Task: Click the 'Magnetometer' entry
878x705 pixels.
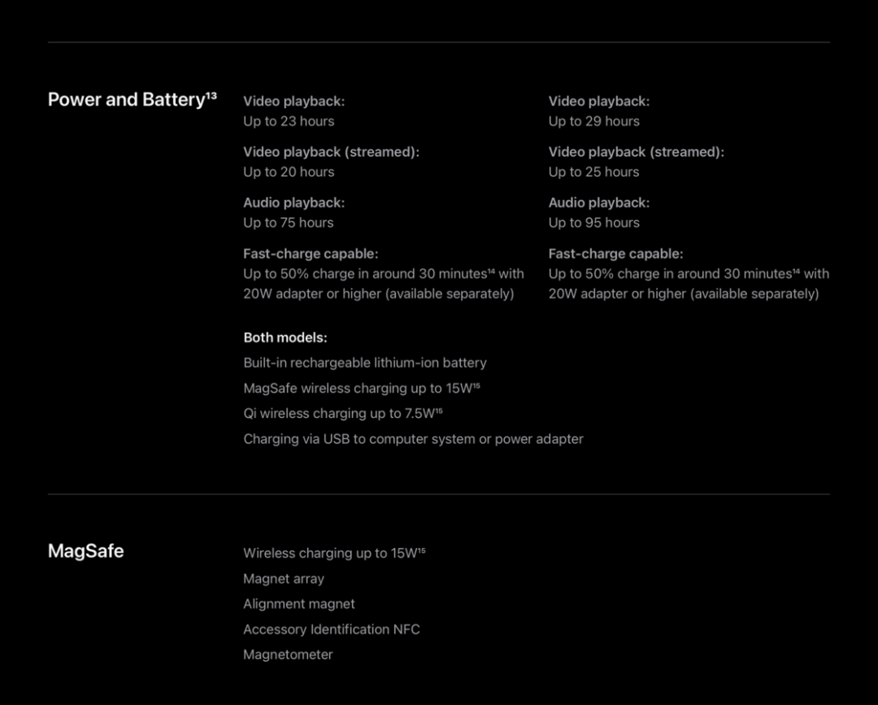Action: pyautogui.click(x=288, y=655)
